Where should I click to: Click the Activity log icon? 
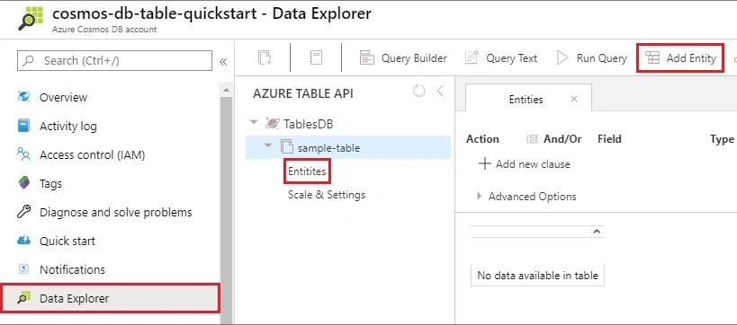[x=23, y=126]
